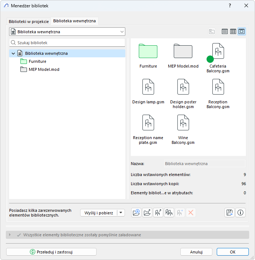Collapse the Biblioteka wewnętrzna tree node

coord(13,53)
